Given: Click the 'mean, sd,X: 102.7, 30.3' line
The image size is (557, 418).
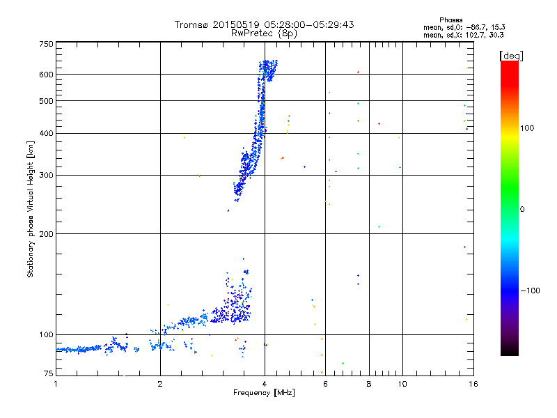Looking at the screenshot, I should pos(463,35).
